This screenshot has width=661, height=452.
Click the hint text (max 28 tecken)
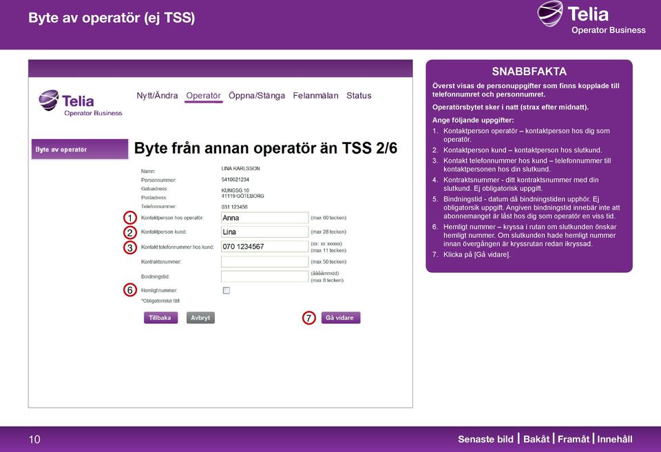click(x=328, y=232)
